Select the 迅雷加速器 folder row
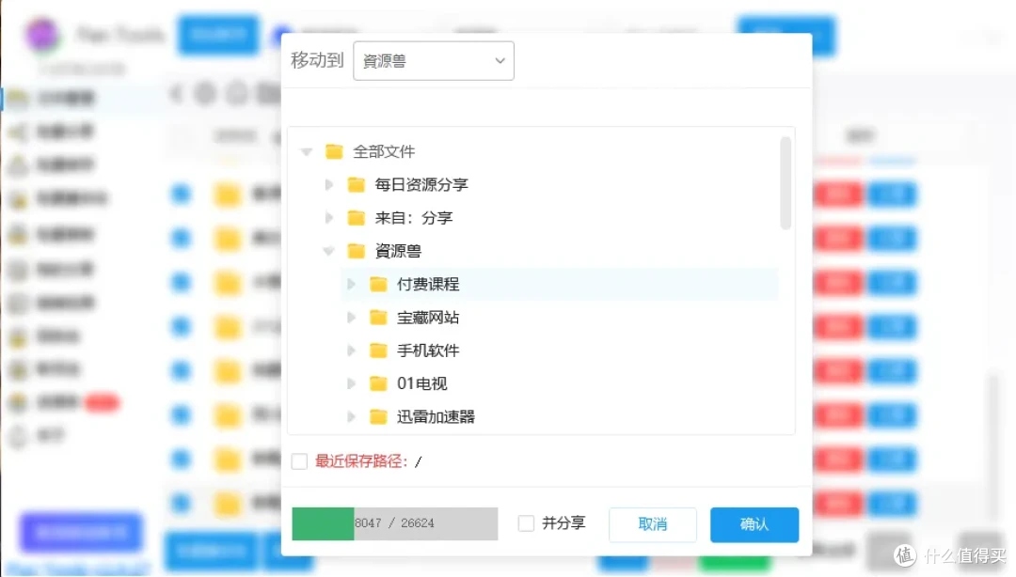Screen dimensions: 1016x577 click(559, 416)
